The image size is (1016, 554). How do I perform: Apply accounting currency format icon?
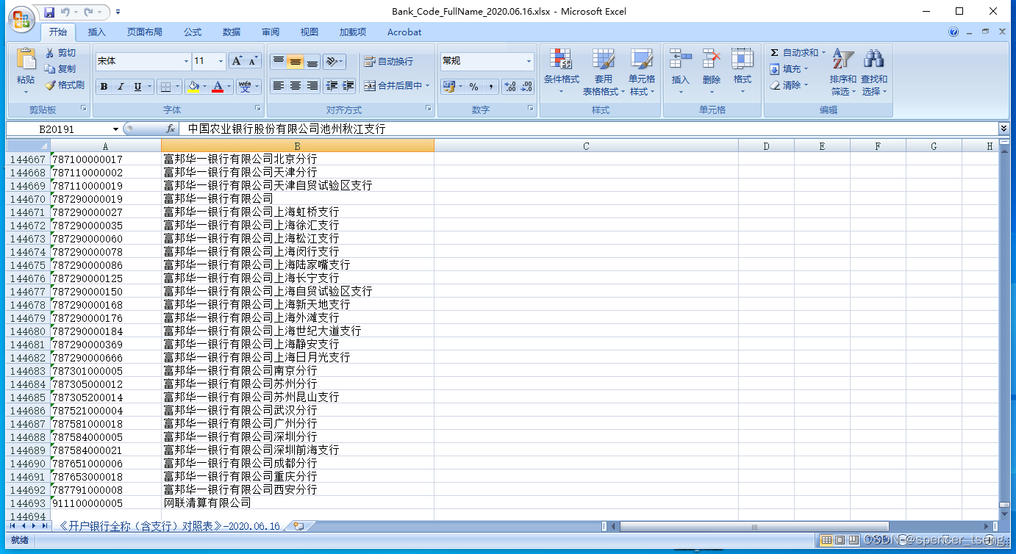click(448, 87)
